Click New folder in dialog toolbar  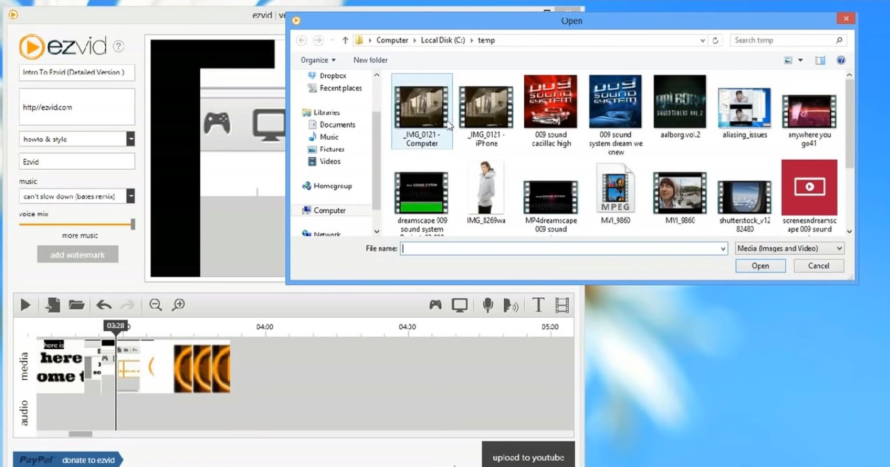(370, 60)
